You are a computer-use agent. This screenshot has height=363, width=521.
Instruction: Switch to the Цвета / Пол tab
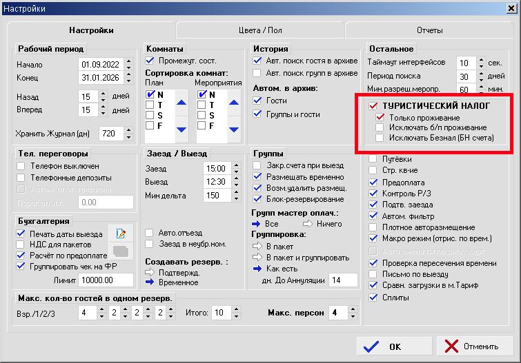(260, 30)
